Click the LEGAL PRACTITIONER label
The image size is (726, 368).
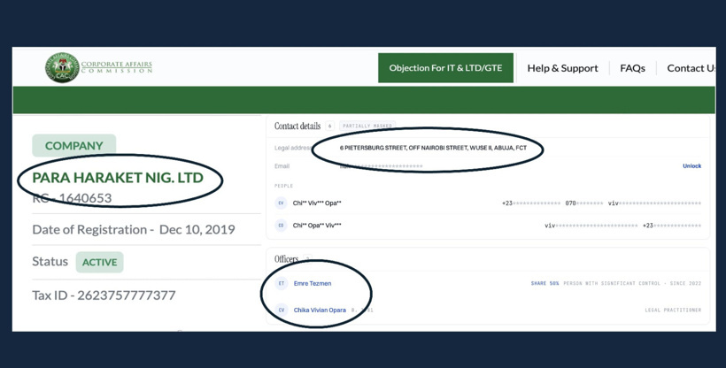pyautogui.click(x=673, y=310)
